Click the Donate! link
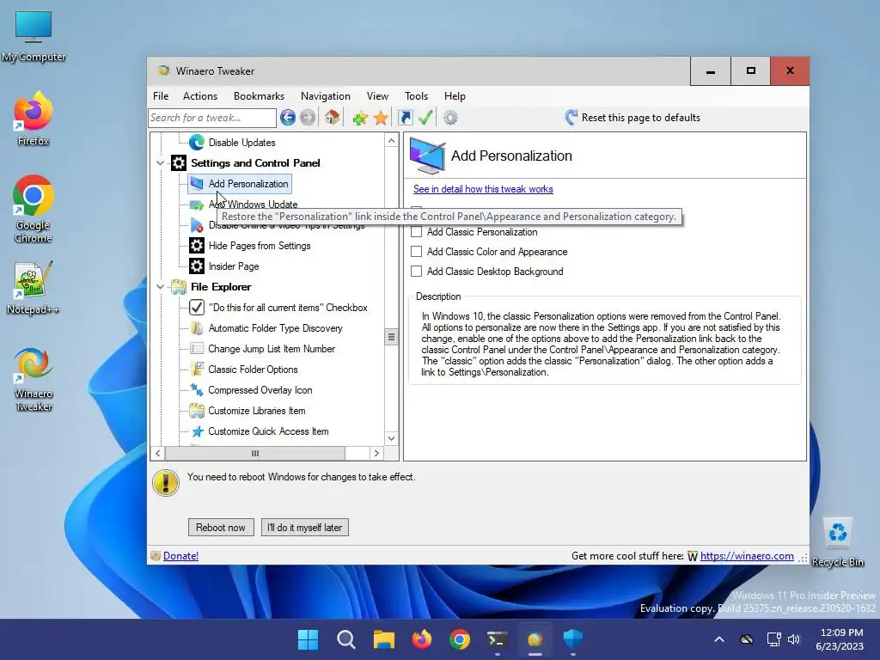 pyautogui.click(x=180, y=556)
